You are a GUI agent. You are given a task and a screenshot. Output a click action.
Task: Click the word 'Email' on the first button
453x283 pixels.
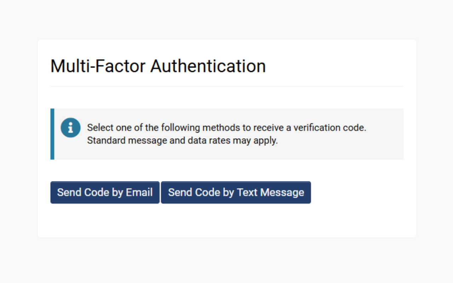(139, 192)
